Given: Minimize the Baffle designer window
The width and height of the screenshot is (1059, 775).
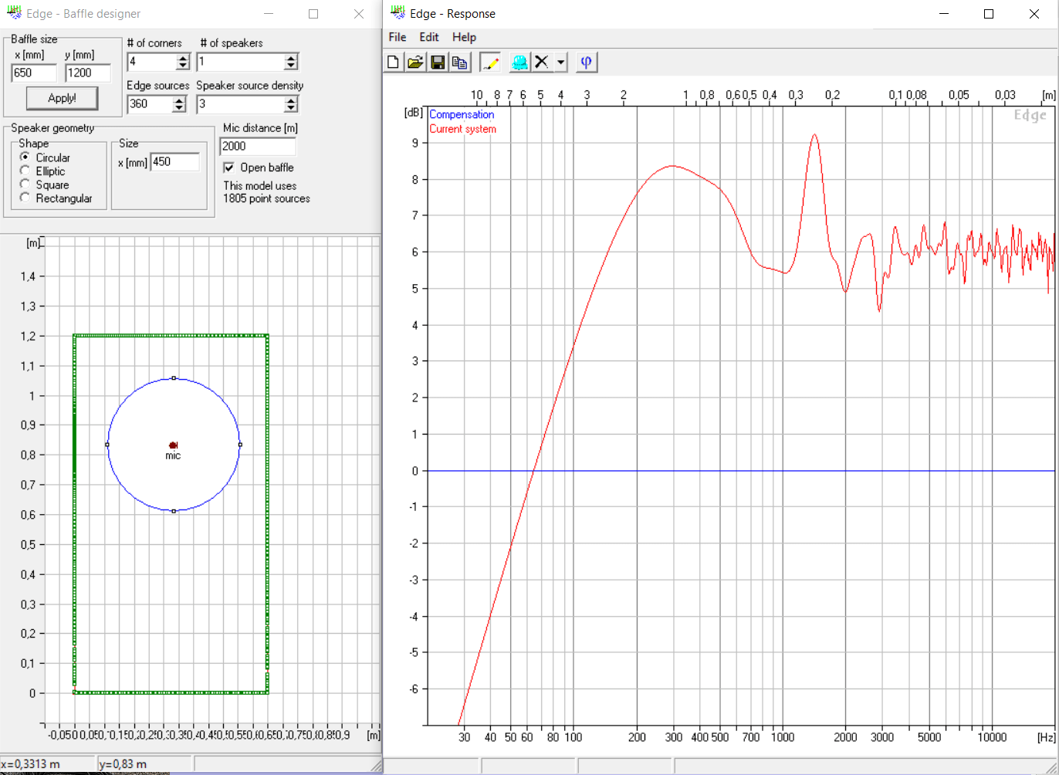Looking at the screenshot, I should 268,14.
